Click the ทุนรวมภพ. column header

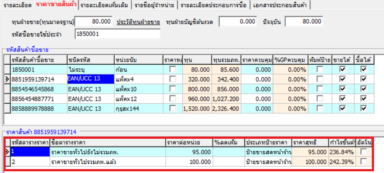[x=226, y=60]
